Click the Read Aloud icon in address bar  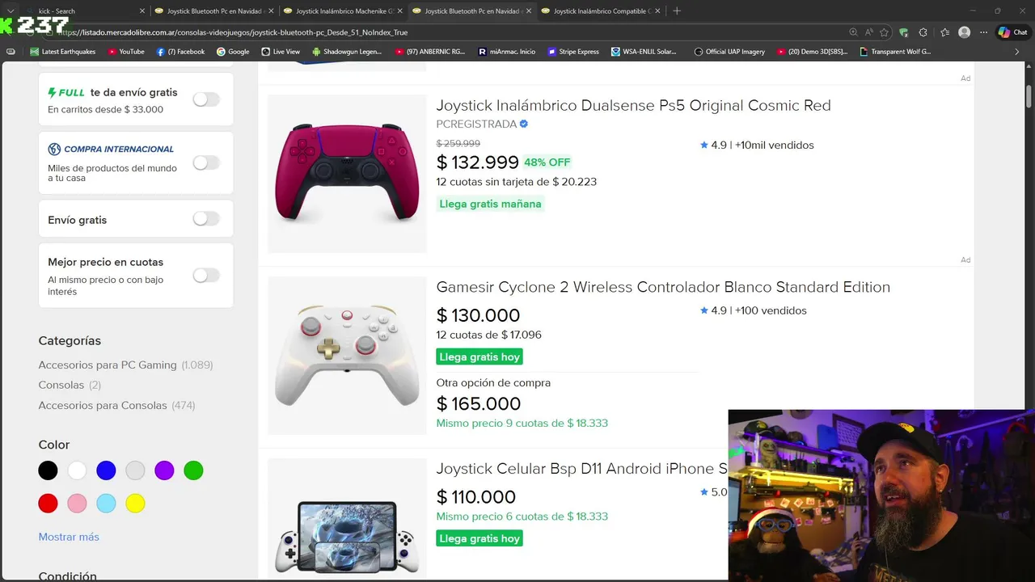tap(868, 32)
